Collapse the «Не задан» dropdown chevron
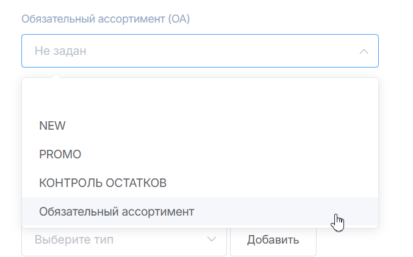The width and height of the screenshot is (413, 257). click(x=364, y=51)
